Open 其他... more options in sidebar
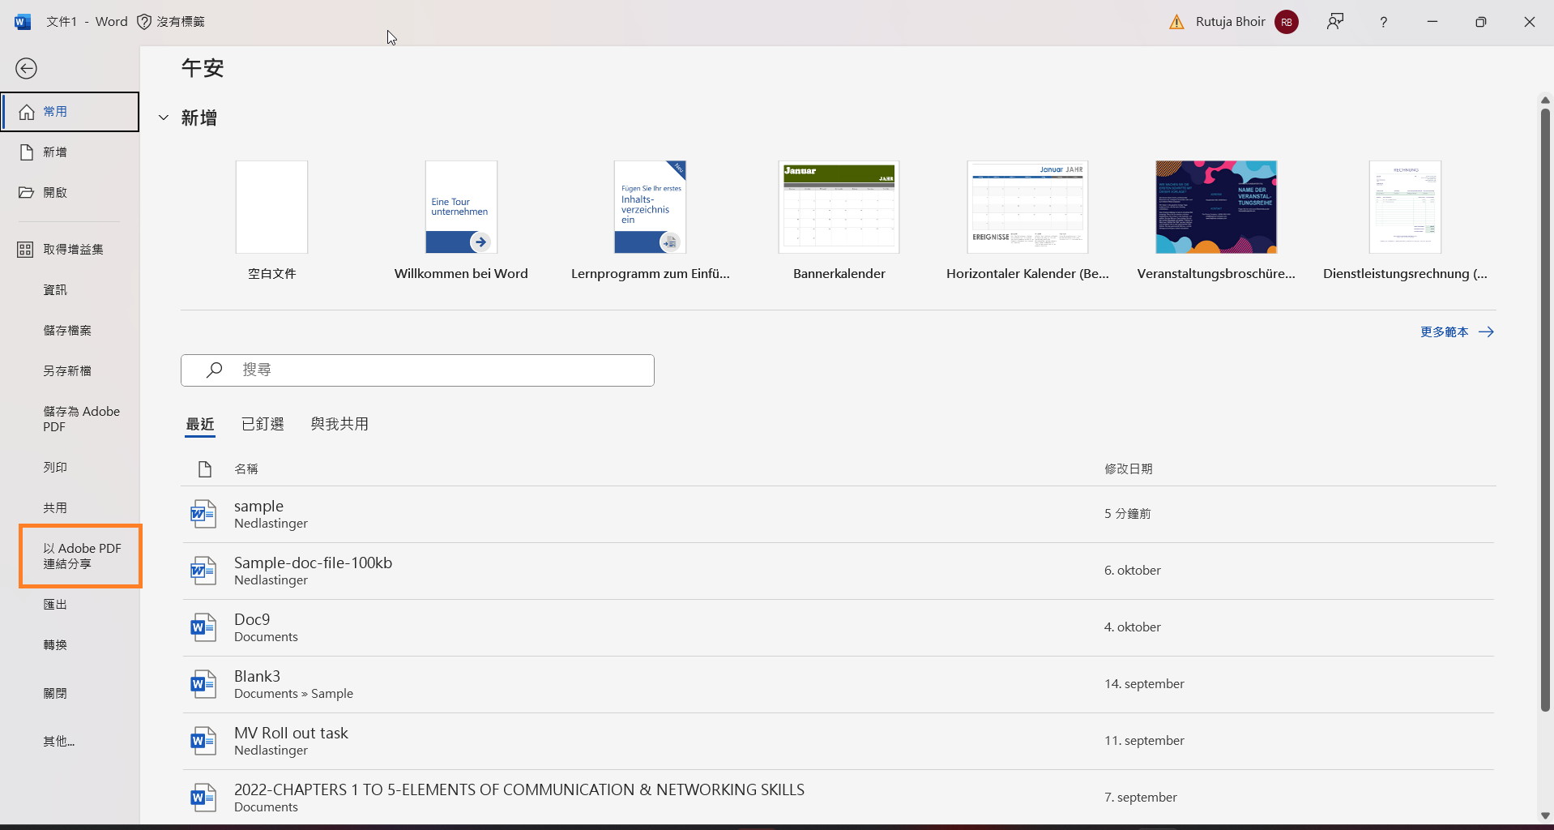 58,742
